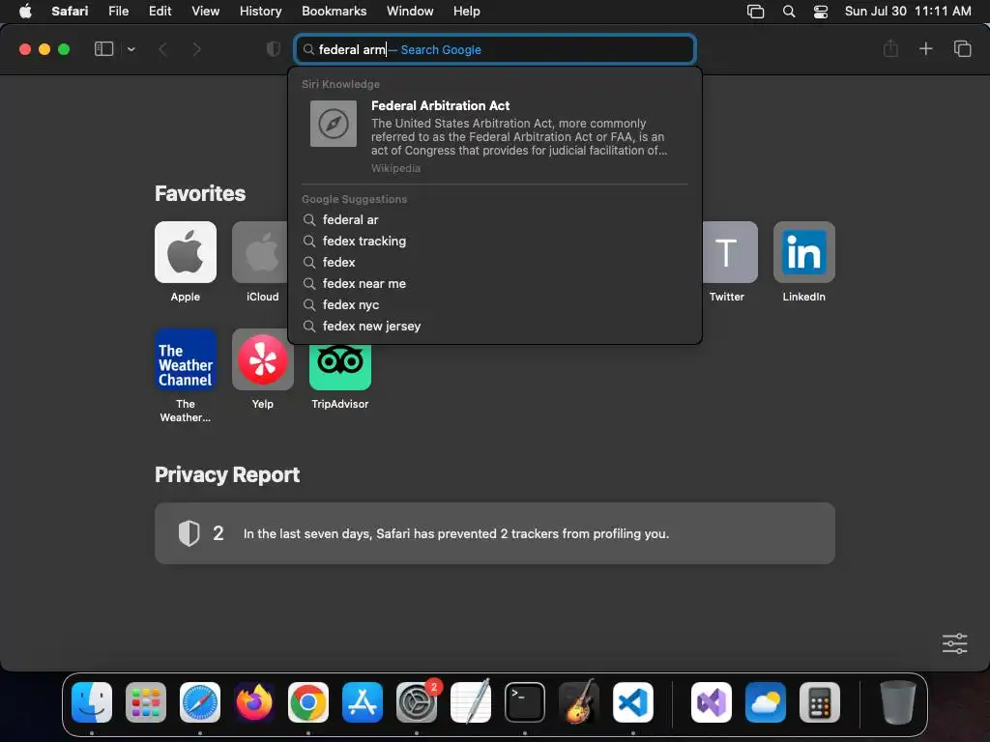The width and height of the screenshot is (990, 742).
Task: Open the Apple menu
Action: (25, 12)
